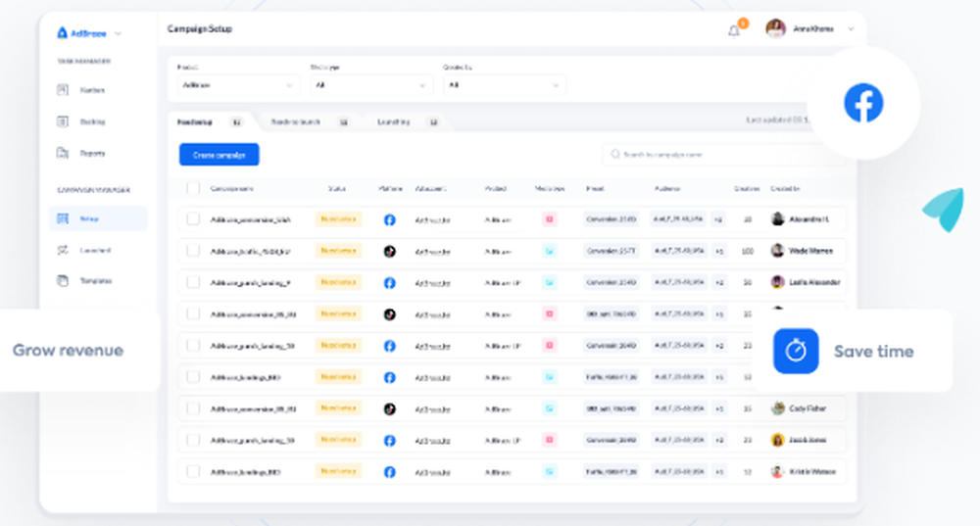Open the Product filter dropdown

[237, 85]
